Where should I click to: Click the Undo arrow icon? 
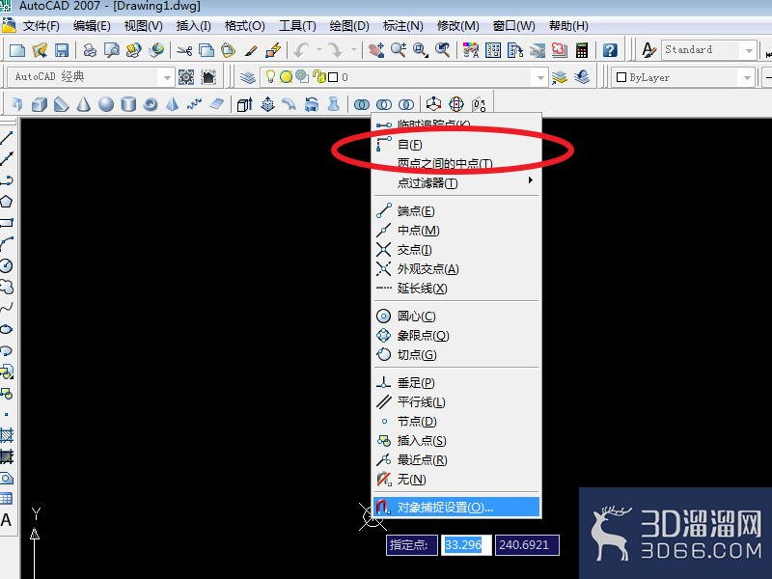click(x=301, y=50)
